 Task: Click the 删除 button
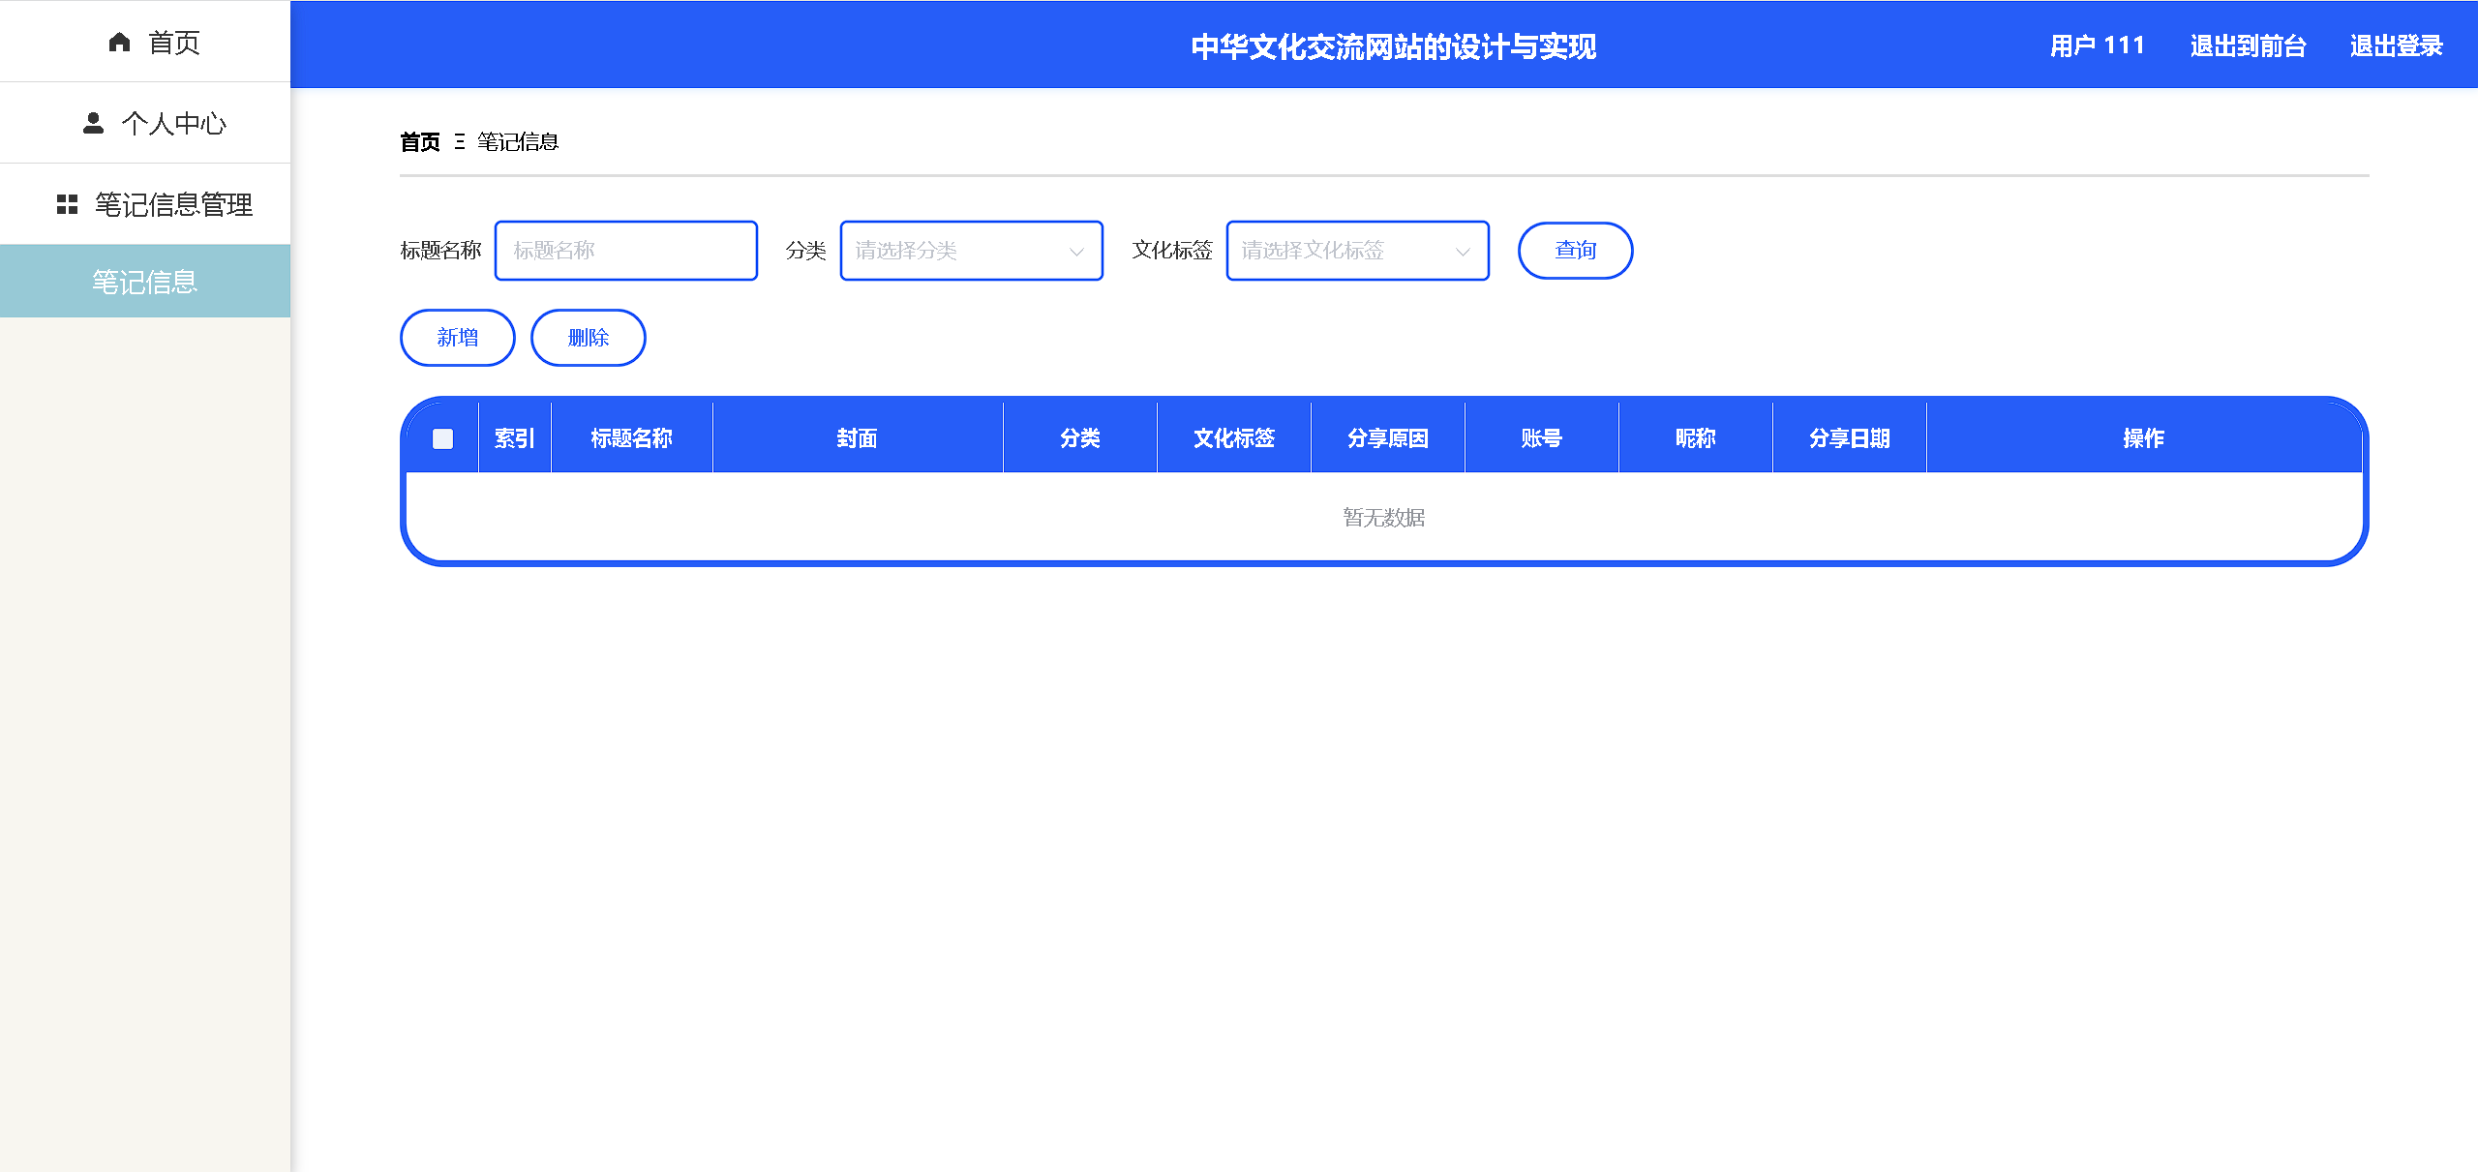588,338
